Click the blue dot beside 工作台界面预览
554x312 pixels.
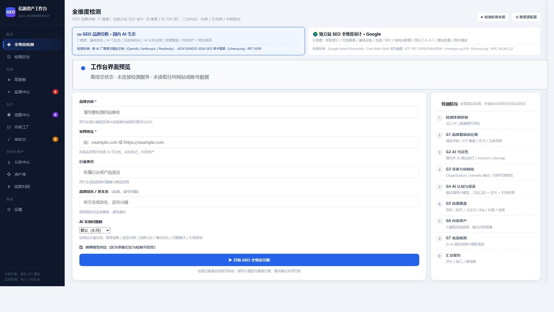pos(83,68)
